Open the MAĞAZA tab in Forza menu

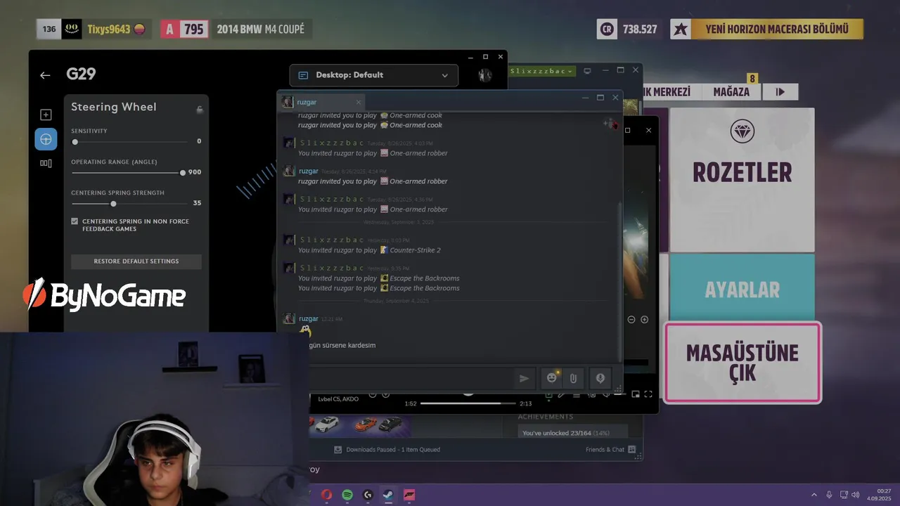click(731, 92)
